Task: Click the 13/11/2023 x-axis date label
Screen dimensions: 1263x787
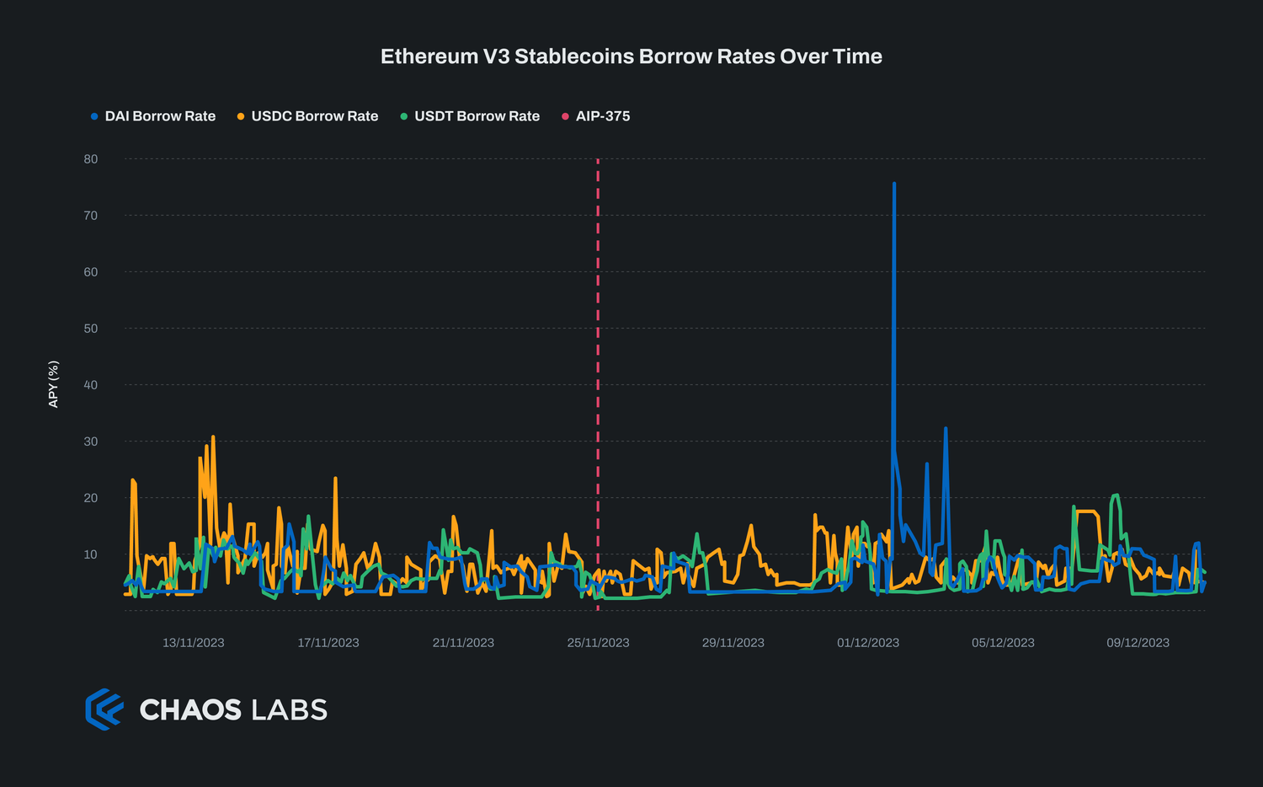Action: 194,643
